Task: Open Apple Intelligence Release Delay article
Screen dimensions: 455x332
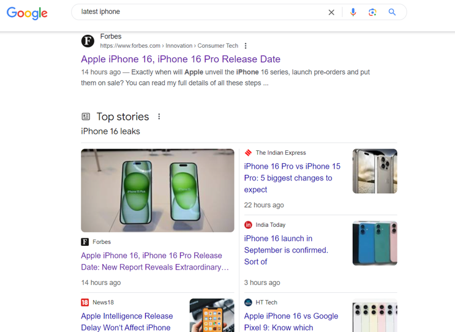Action: point(127,322)
